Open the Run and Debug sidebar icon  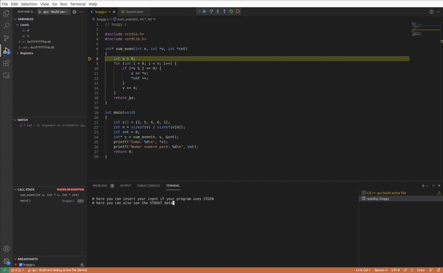6,50
